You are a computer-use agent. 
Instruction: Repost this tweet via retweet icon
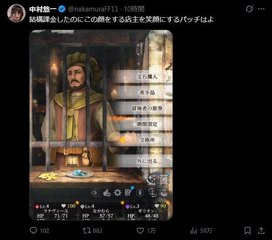click(87, 230)
